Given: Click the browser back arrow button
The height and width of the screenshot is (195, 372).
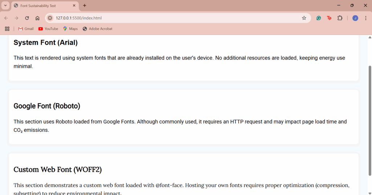Looking at the screenshot, I should point(6,18).
